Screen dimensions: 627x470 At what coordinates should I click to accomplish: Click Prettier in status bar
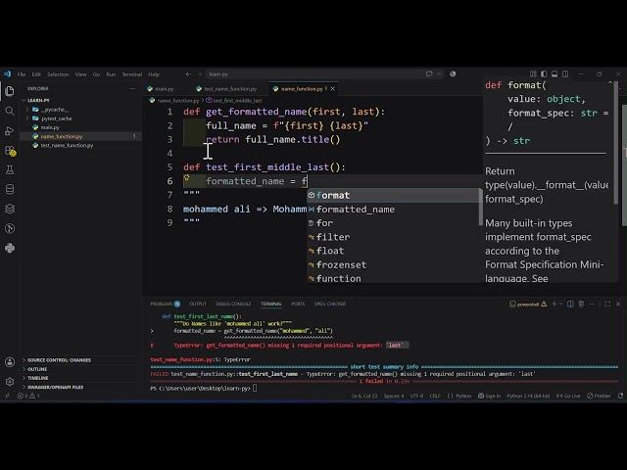coord(599,396)
